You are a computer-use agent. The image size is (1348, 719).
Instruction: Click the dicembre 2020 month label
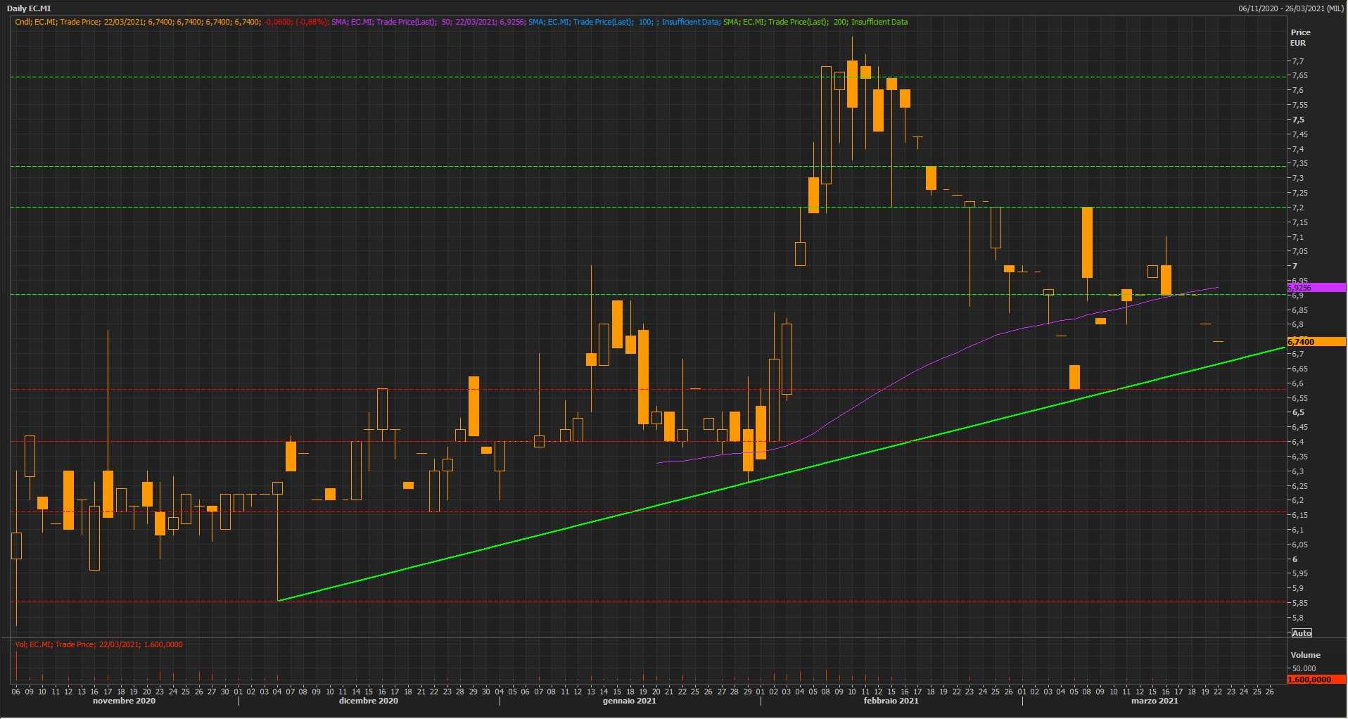coord(368,701)
